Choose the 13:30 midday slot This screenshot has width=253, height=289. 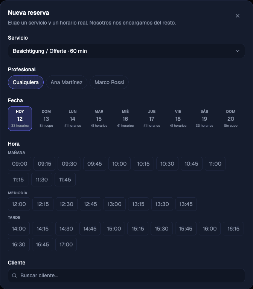[x=162, y=204]
